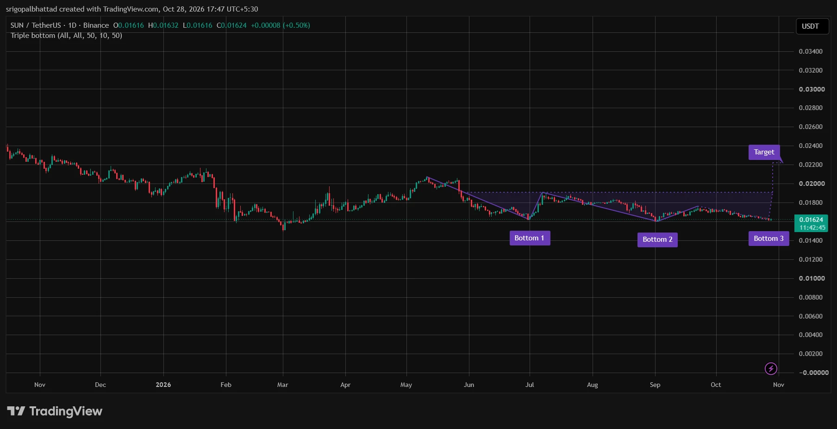Image resolution: width=837 pixels, height=429 pixels.
Task: Click the 0.02200 price axis label
Action: tap(811, 165)
